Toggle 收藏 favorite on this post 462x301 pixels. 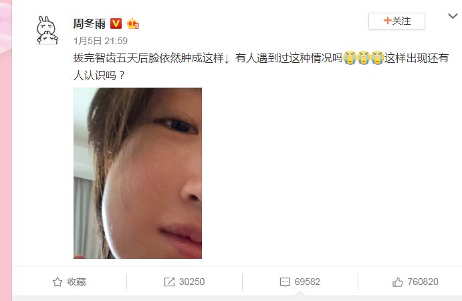point(70,282)
